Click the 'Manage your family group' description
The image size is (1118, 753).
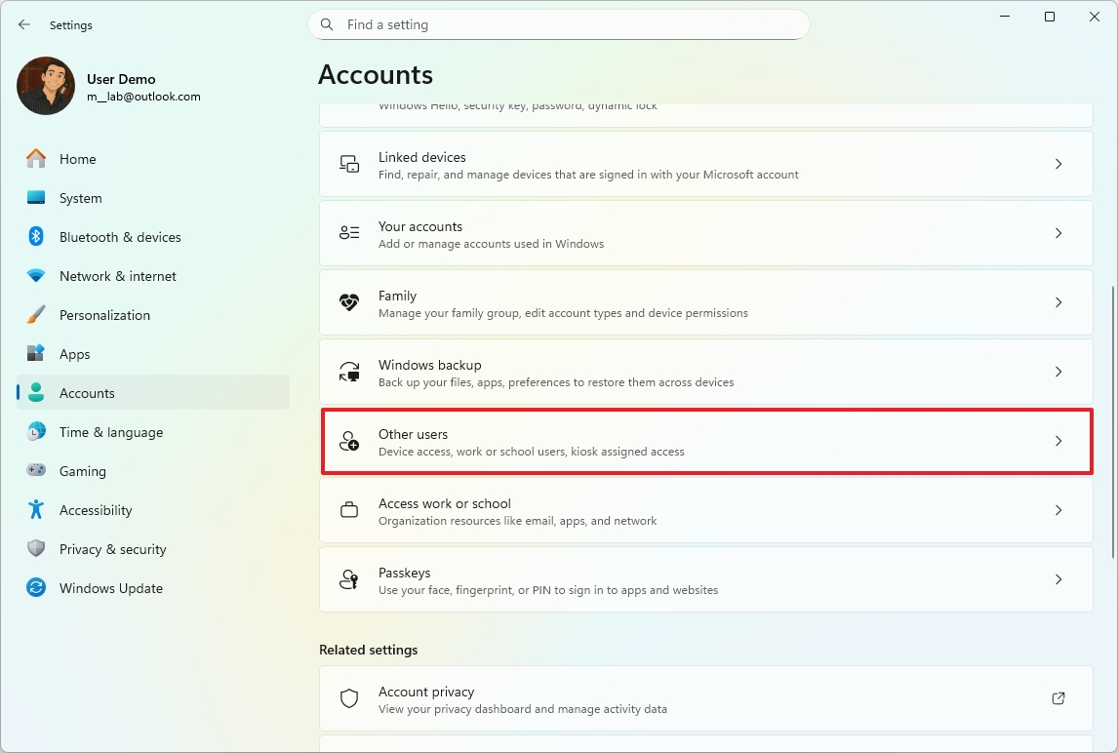click(x=563, y=313)
